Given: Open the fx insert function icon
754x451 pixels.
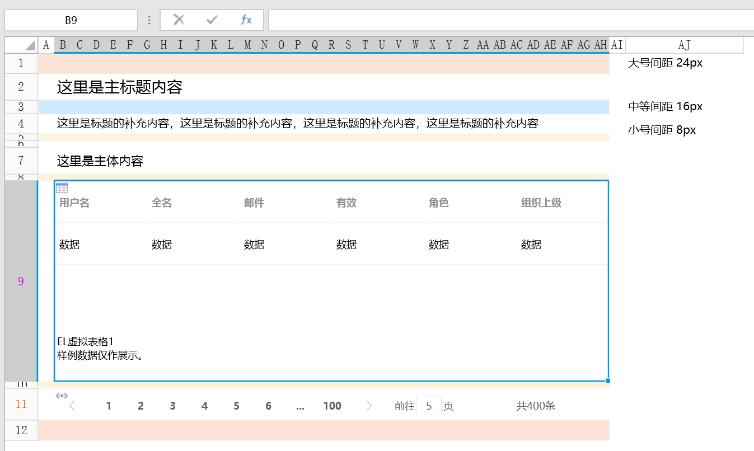Looking at the screenshot, I should pyautogui.click(x=246, y=20).
